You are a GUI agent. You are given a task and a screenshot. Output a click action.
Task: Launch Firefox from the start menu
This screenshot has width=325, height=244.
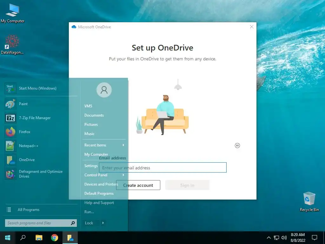click(x=41, y=132)
